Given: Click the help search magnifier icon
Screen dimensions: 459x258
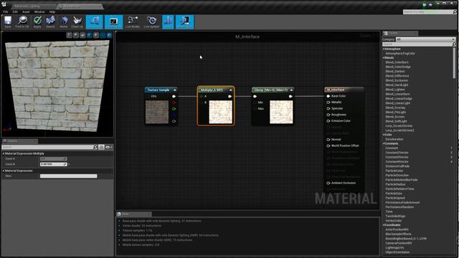Looking at the screenshot, I should tap(455, 12).
